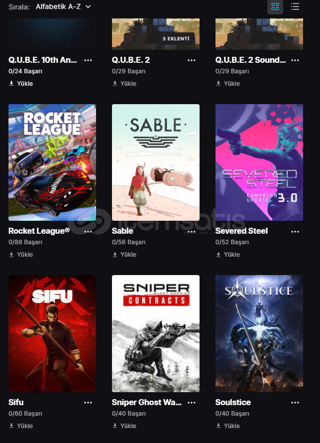The image size is (320, 443).
Task: Click the 3 EKLENTİ badge on Q.U.B.E. 2
Action: coord(176,39)
